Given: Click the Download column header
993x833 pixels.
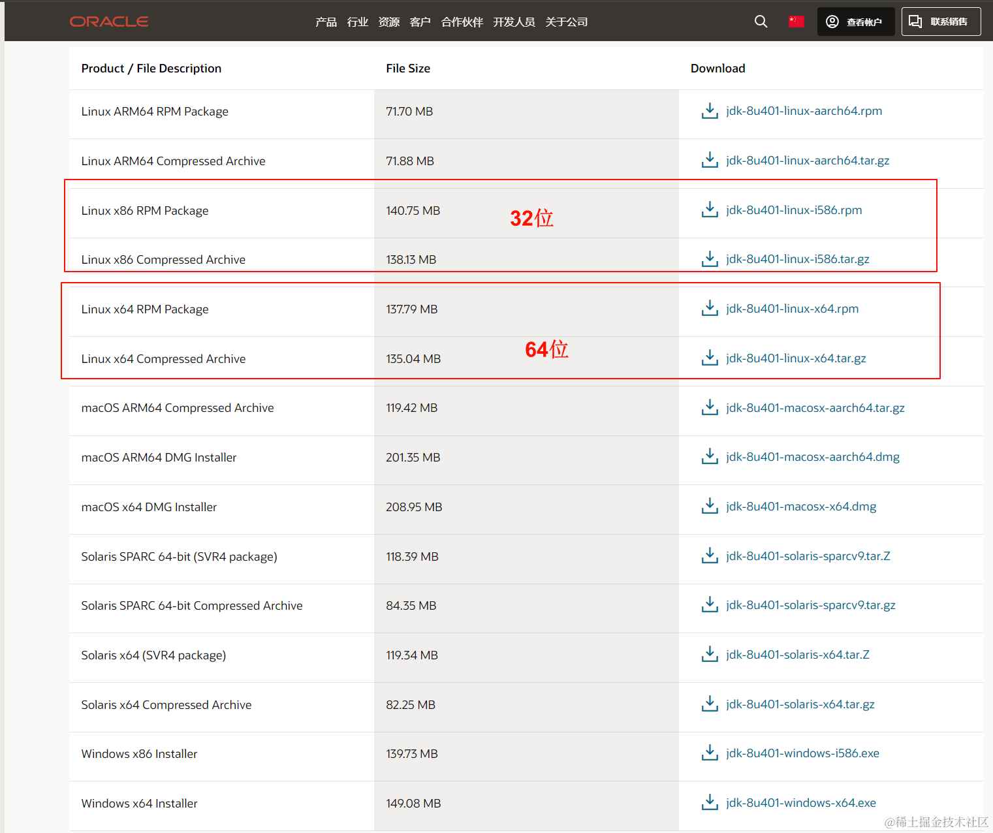Looking at the screenshot, I should click(717, 69).
